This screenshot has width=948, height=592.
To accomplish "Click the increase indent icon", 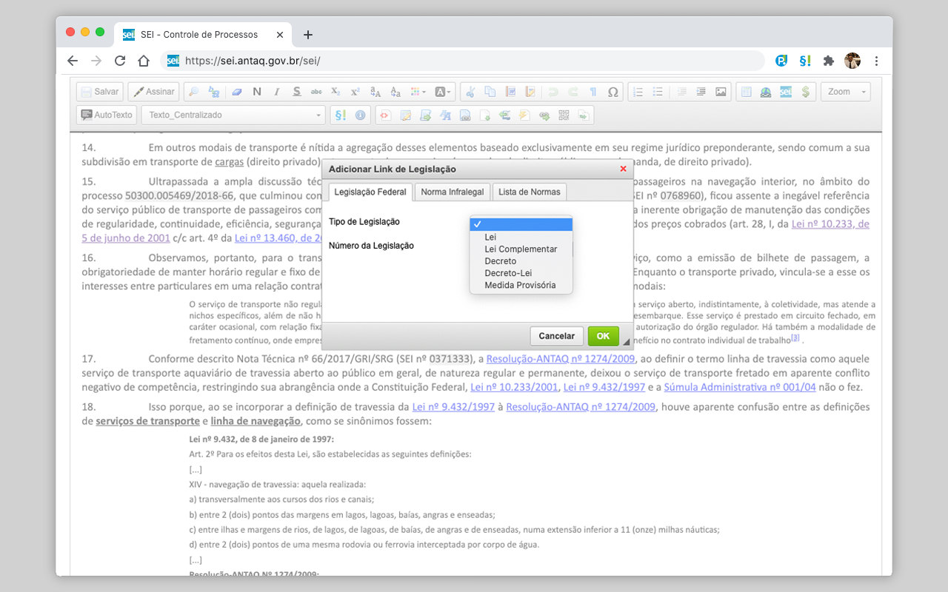I will [701, 92].
